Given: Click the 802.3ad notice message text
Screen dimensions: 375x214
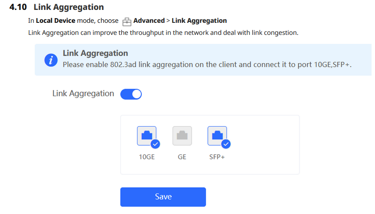Looking at the screenshot, I should (x=207, y=65).
